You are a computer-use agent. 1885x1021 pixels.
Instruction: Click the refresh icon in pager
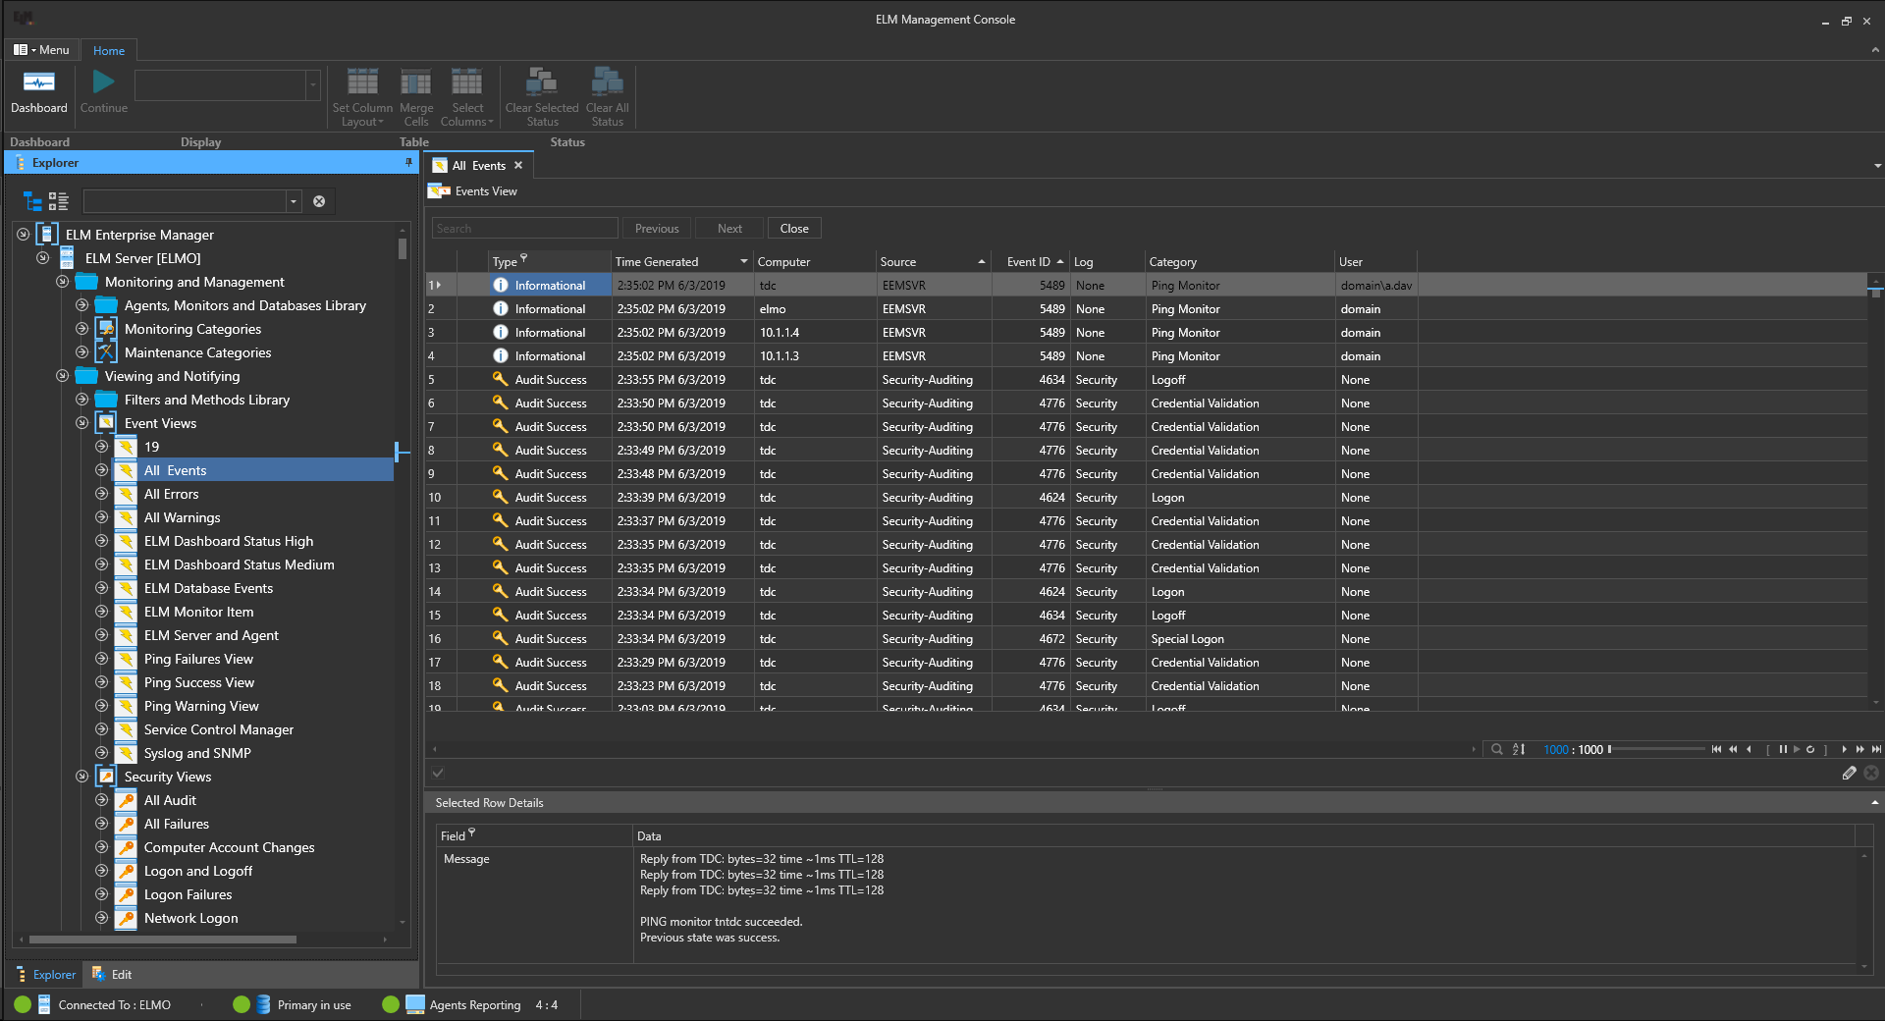coord(1810,749)
